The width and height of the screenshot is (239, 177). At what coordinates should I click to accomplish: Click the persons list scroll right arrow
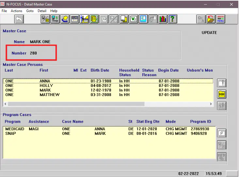(211, 104)
